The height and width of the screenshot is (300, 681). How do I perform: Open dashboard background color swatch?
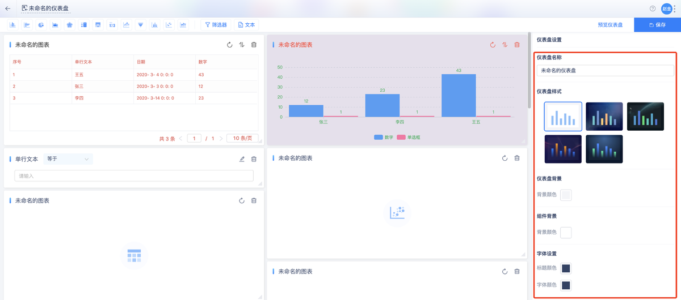tap(566, 195)
